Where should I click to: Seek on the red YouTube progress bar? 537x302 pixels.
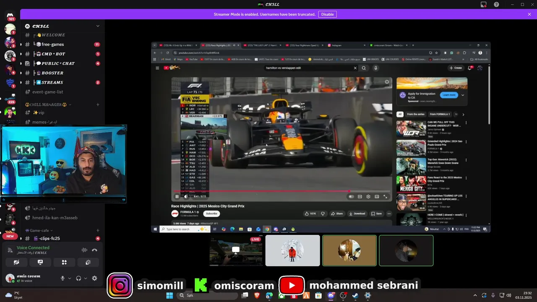[x=282, y=191]
